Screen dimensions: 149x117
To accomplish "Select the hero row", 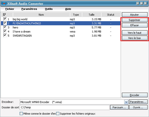I will (61, 27).
